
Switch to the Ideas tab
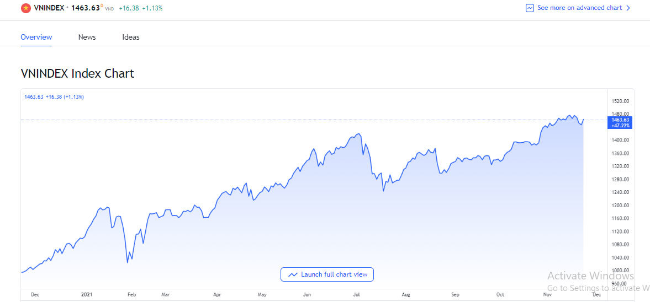click(131, 37)
